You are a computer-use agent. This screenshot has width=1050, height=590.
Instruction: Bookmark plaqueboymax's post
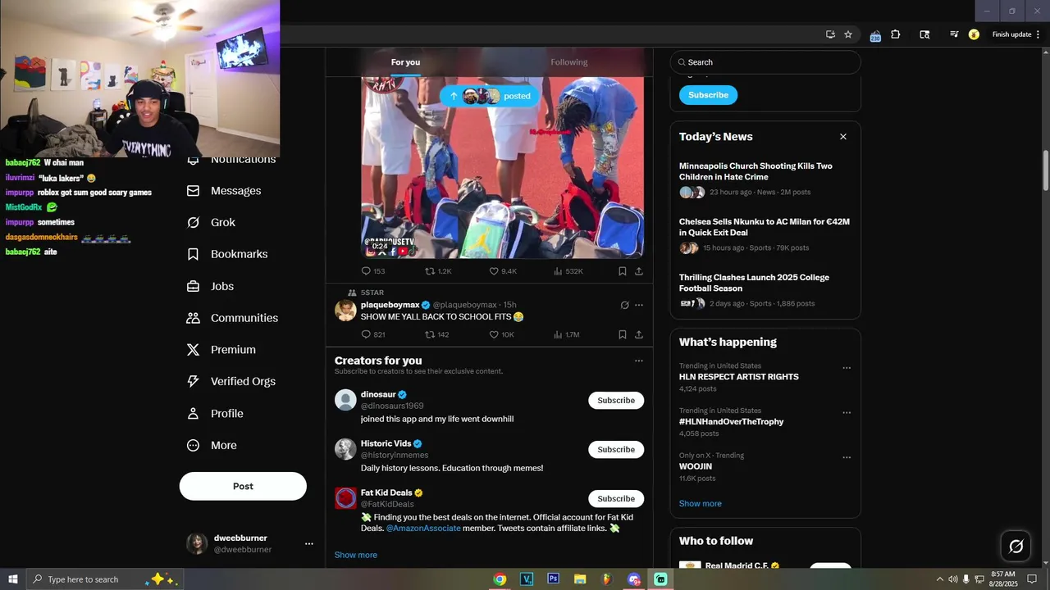(623, 334)
